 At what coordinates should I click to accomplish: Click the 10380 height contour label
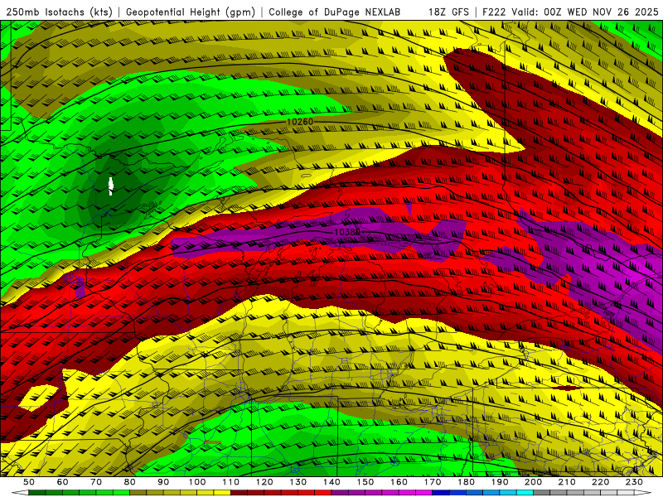pyautogui.click(x=347, y=232)
